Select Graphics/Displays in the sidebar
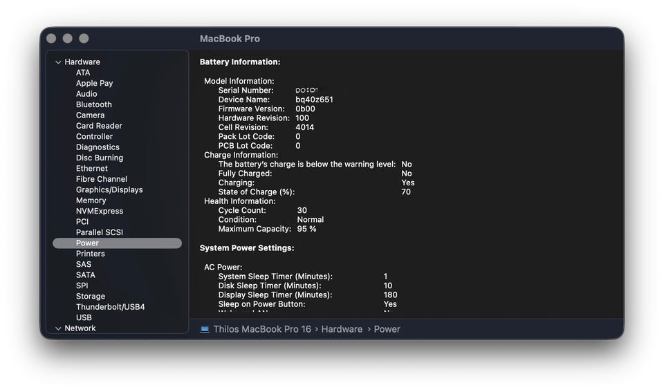The width and height of the screenshot is (664, 392). (109, 190)
